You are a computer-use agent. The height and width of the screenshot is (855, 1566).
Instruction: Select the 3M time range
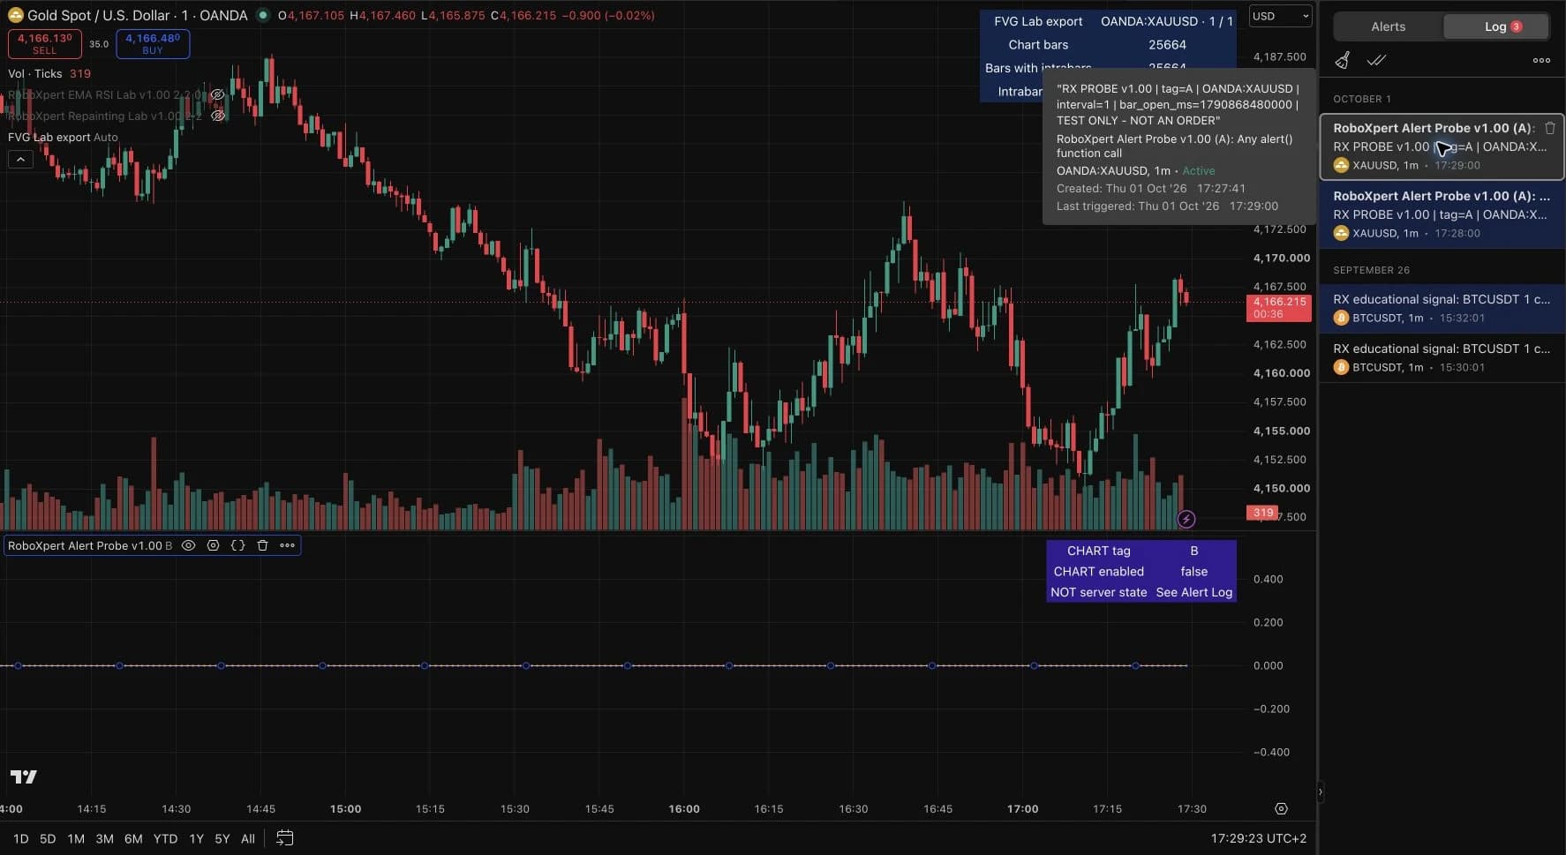(104, 838)
